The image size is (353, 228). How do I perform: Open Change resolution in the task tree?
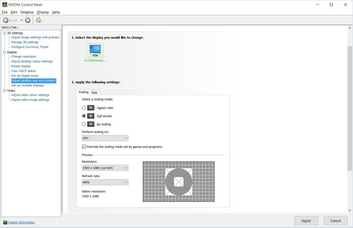click(23, 57)
